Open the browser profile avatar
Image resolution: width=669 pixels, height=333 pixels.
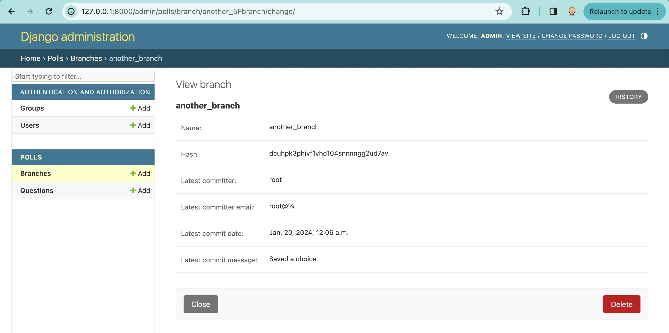(572, 11)
